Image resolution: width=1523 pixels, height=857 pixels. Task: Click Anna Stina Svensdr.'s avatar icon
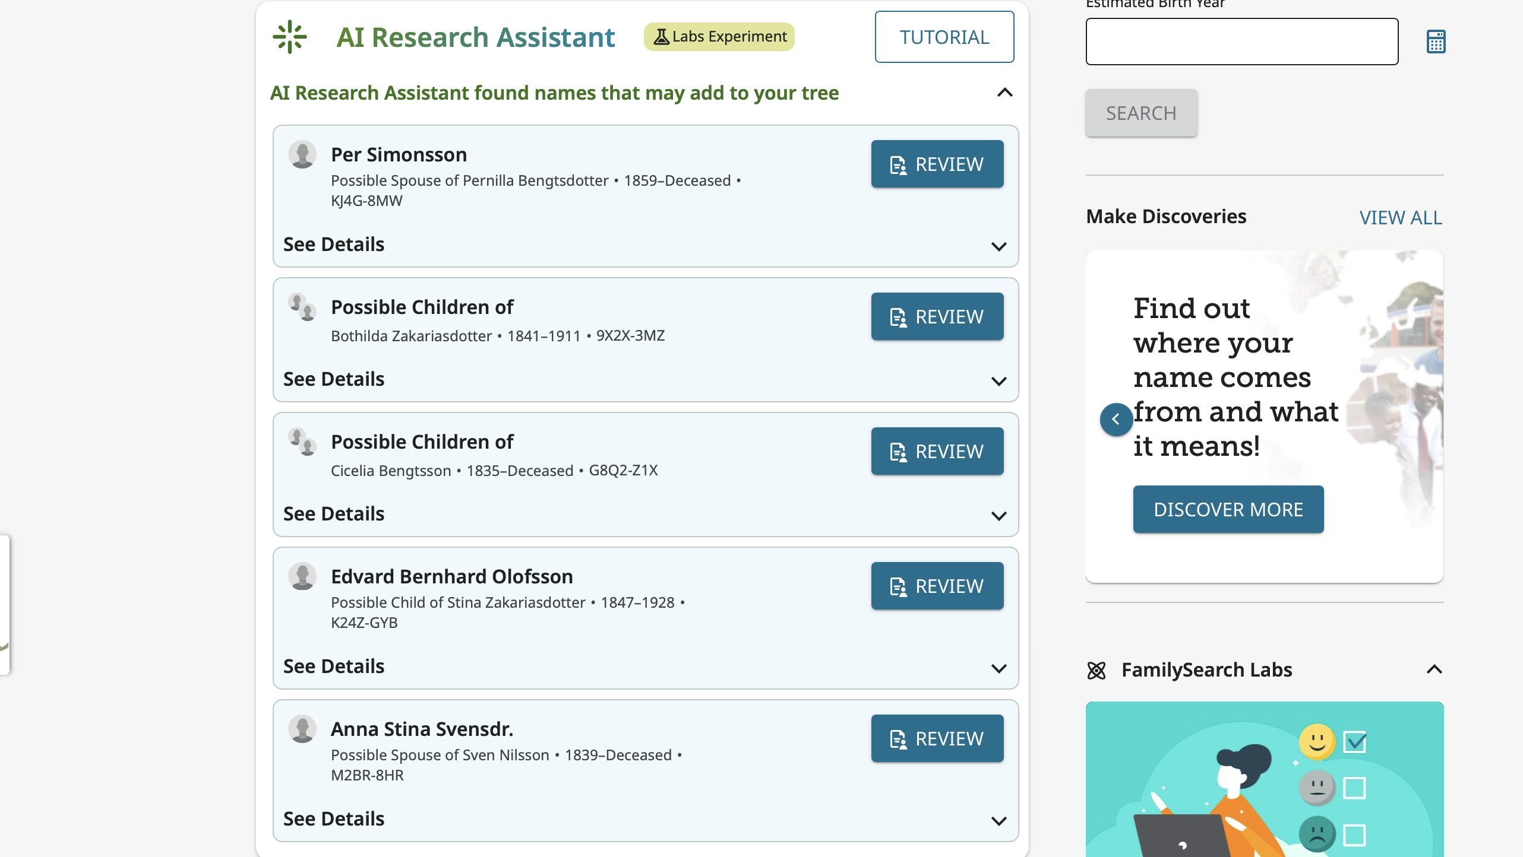[304, 729]
